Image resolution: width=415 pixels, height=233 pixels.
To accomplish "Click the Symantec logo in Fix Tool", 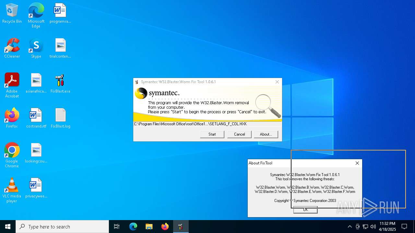I will 158,93.
